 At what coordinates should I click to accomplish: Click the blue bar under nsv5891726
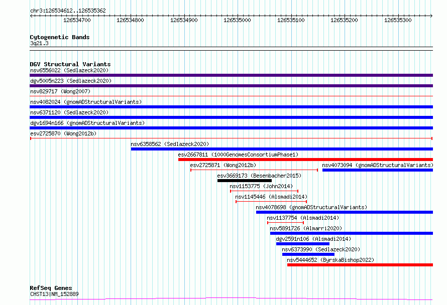pyautogui.click(x=352, y=233)
